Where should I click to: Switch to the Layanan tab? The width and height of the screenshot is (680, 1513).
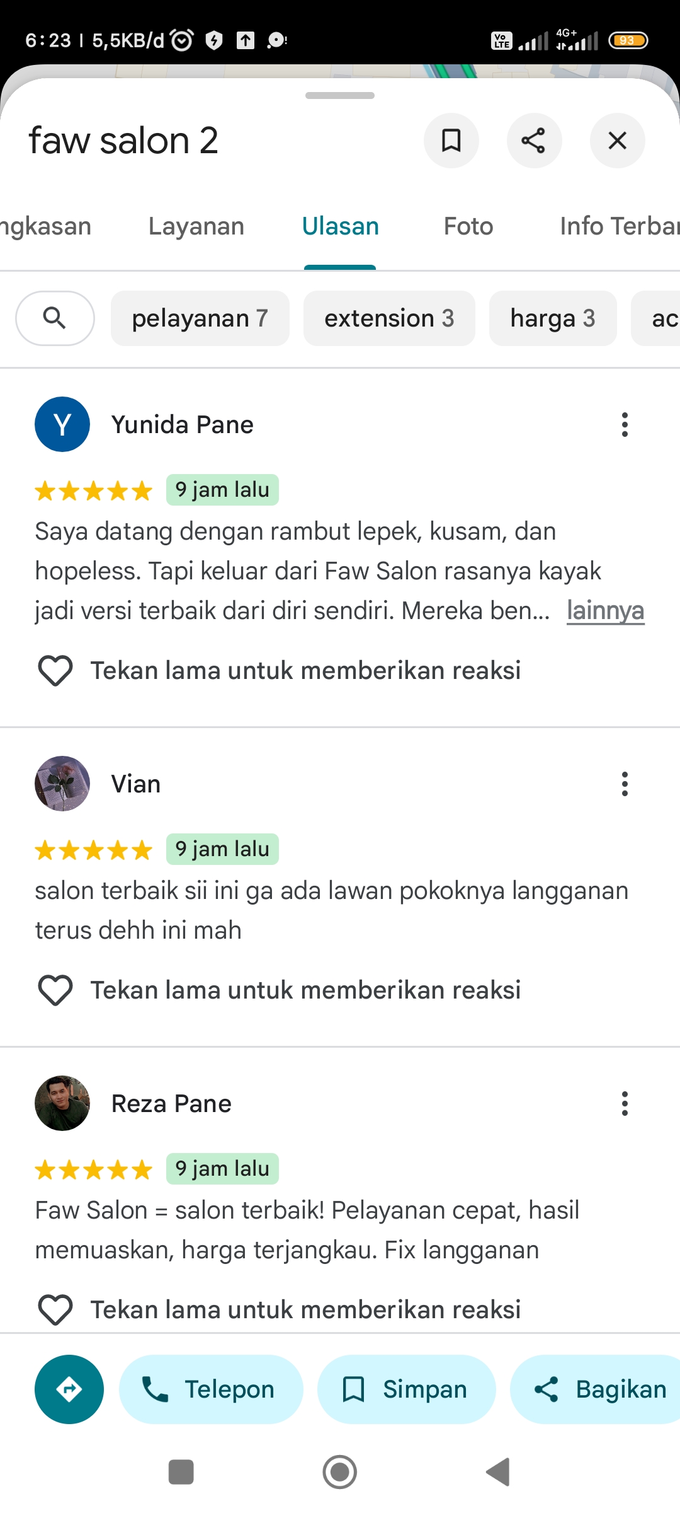196,226
